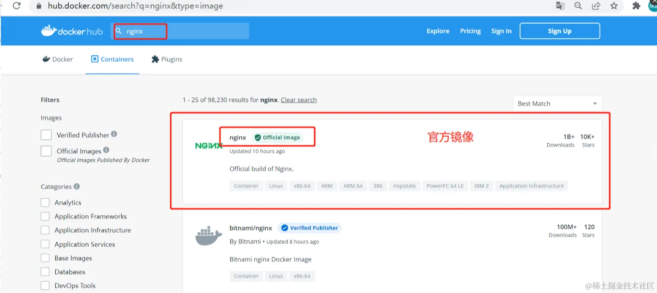Viewport: 657px width, 293px height.
Task: Click the mips64le tag on nginx
Action: pyautogui.click(x=404, y=186)
